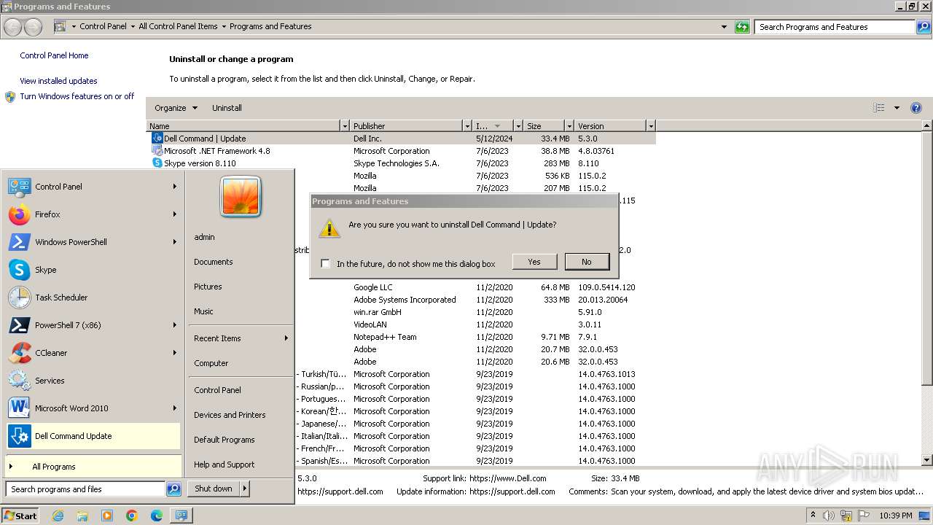933x525 pixels.
Task: Open the File Explorer taskbar icon
Action: click(x=82, y=516)
